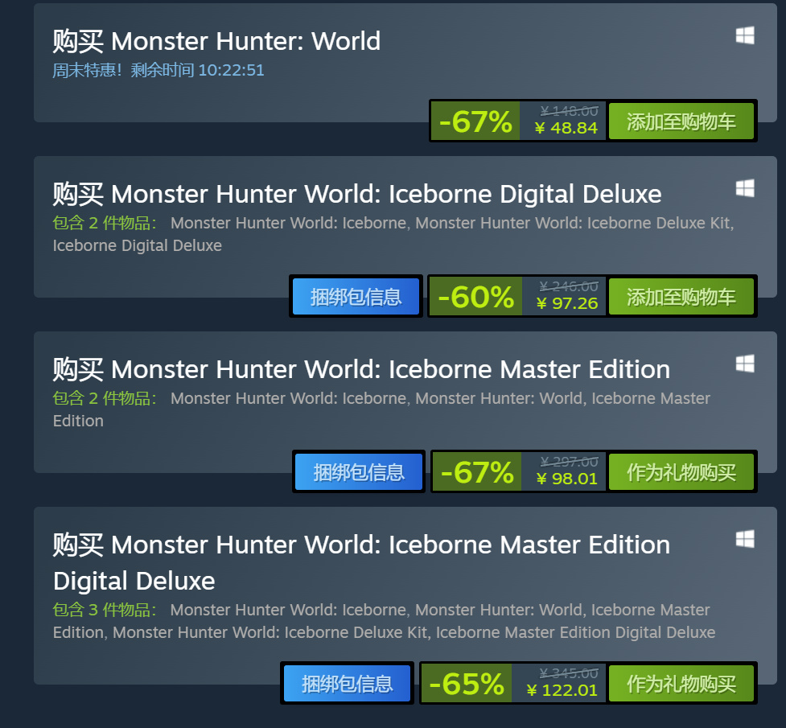Buy Iceborne Master Edition as gift

click(x=681, y=471)
